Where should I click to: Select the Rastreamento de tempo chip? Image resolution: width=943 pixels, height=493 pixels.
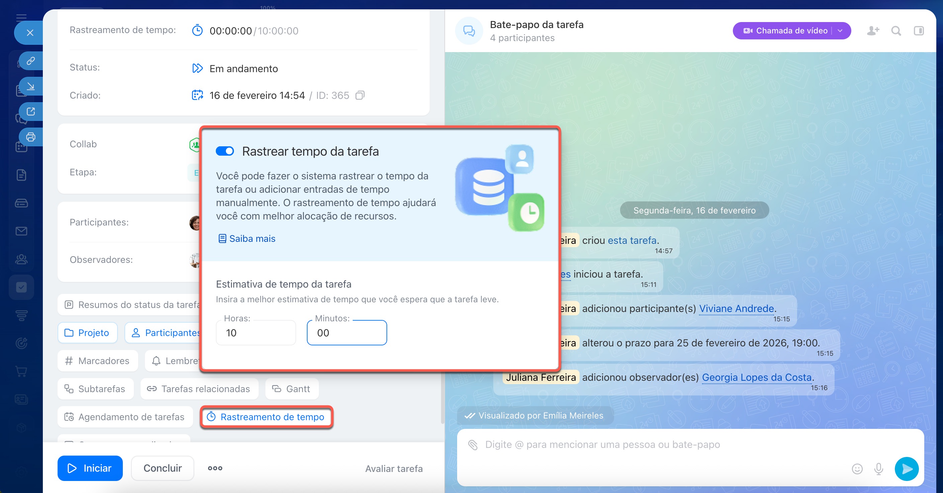(x=266, y=417)
